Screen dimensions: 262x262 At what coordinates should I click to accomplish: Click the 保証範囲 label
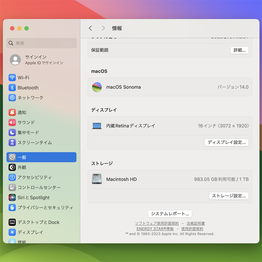[100, 50]
